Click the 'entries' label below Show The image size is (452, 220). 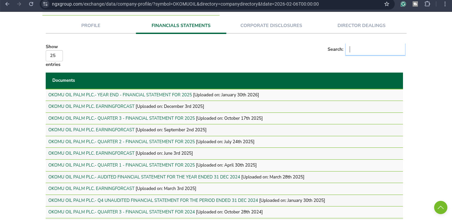tap(53, 65)
